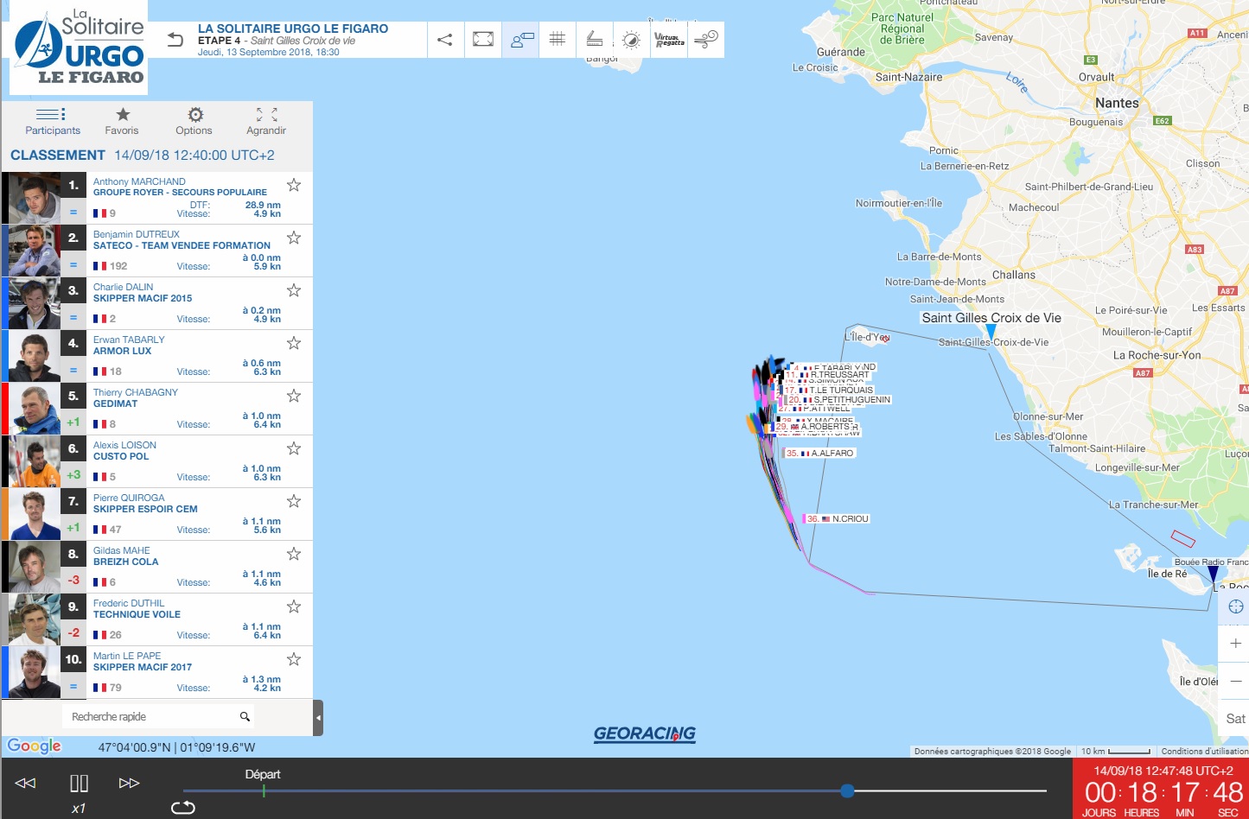The width and height of the screenshot is (1249, 819).
Task: Click the loop replay icon
Action: coord(183,807)
